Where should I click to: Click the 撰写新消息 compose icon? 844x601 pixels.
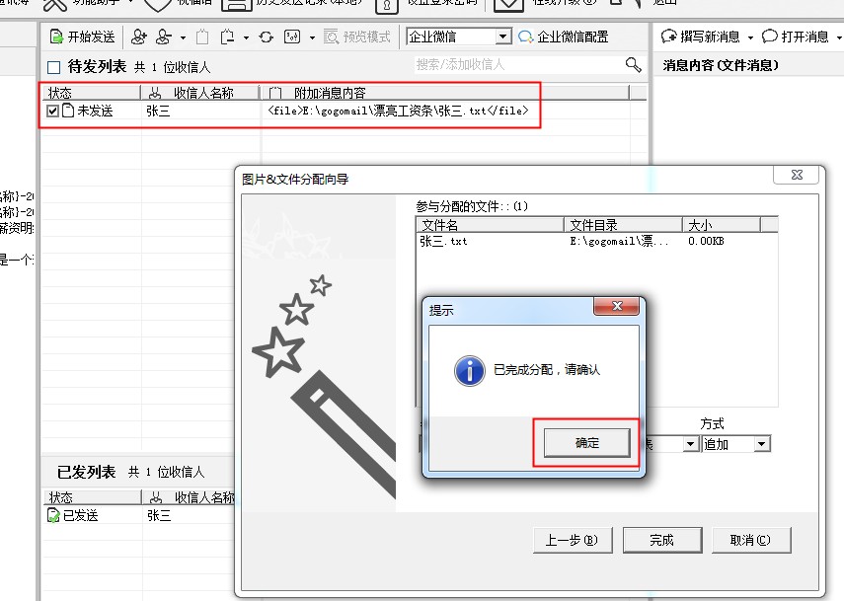coord(668,37)
